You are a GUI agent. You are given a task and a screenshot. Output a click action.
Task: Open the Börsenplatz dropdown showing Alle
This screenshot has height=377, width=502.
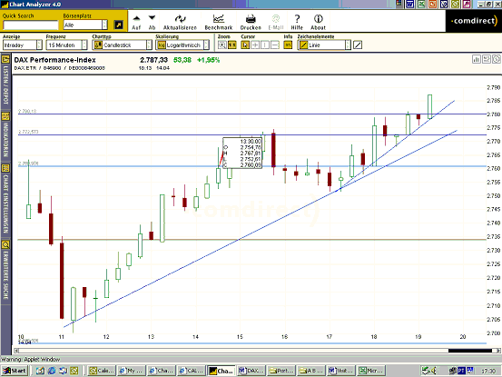[85, 25]
